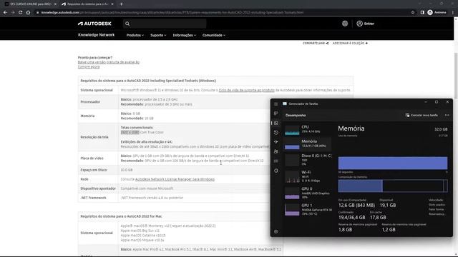This screenshot has width=458, height=257.
Task: Click the Espaço em Disco row label
Action: 94,170
